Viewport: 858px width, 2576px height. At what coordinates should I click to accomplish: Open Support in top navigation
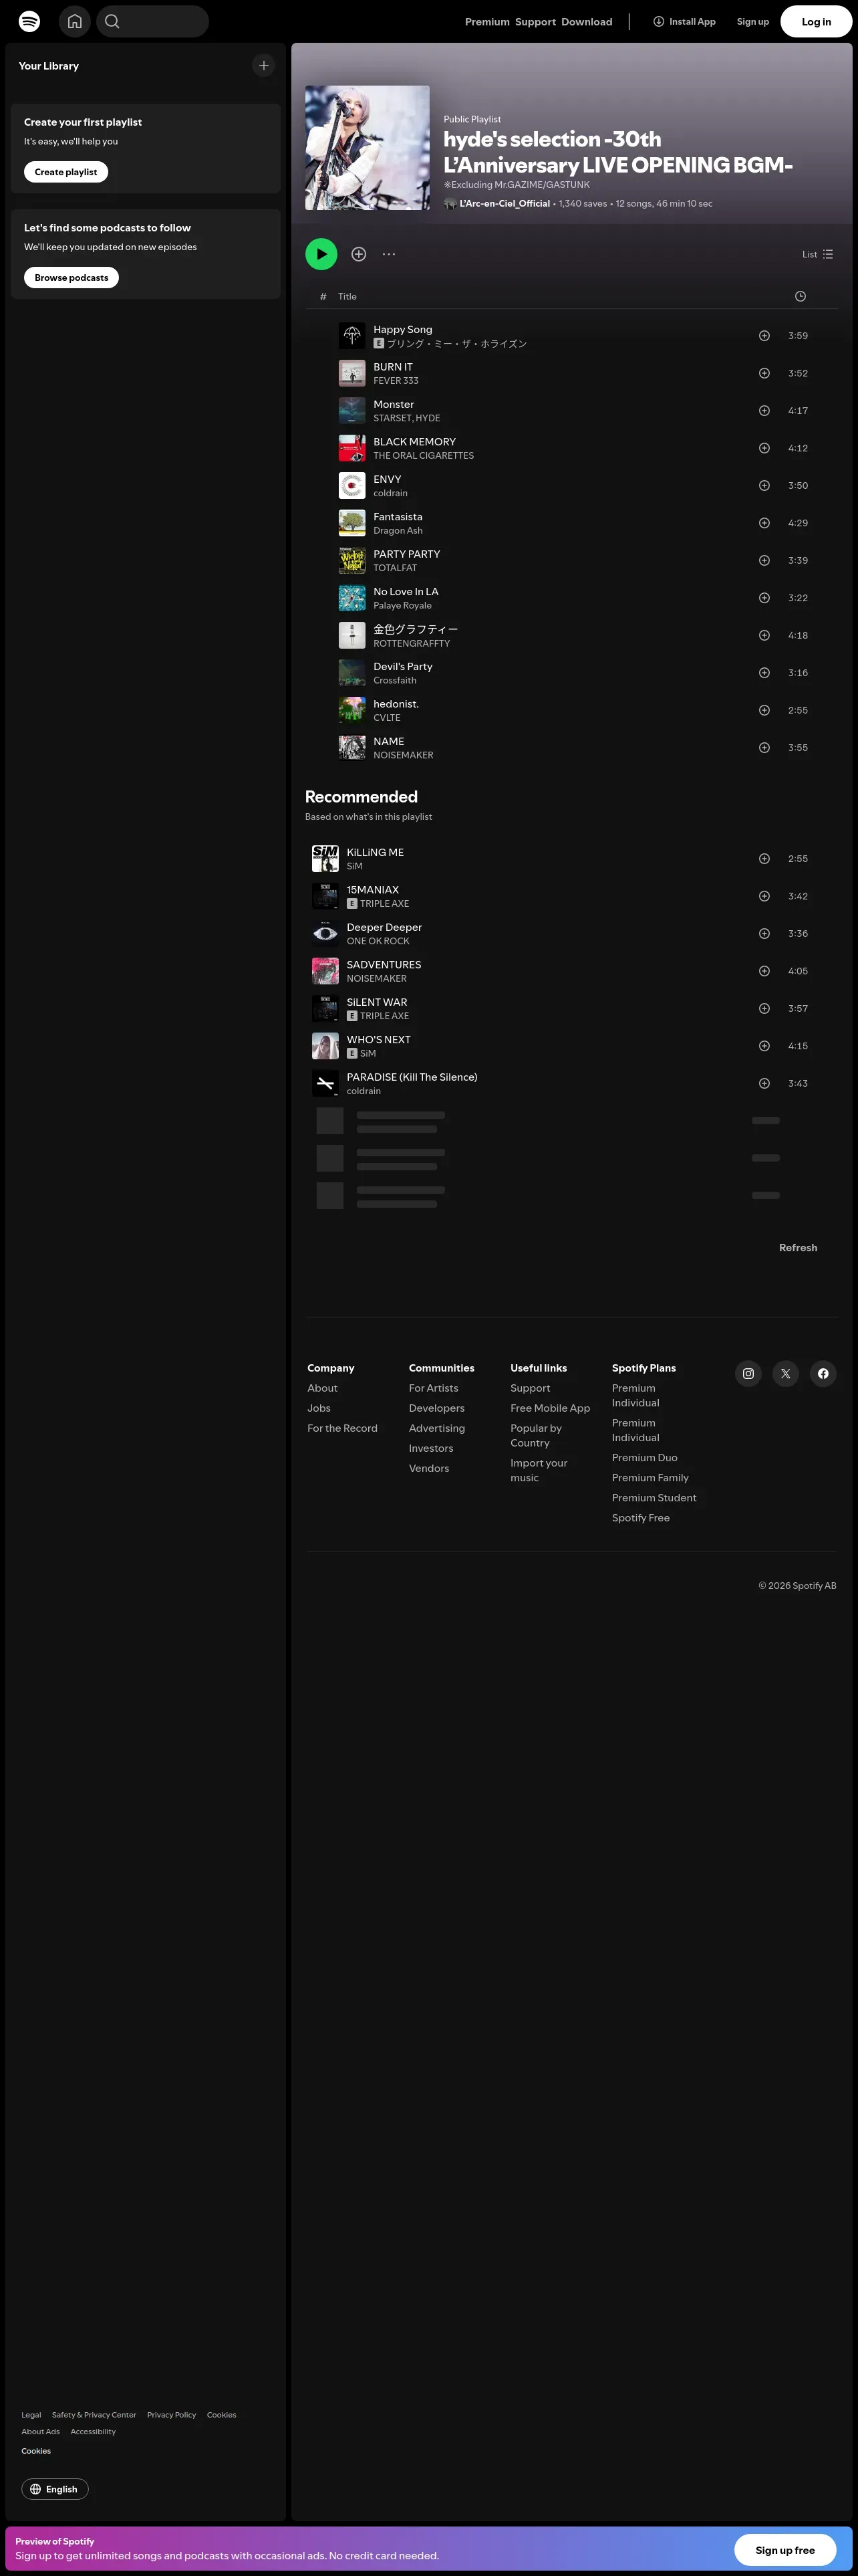(535, 22)
